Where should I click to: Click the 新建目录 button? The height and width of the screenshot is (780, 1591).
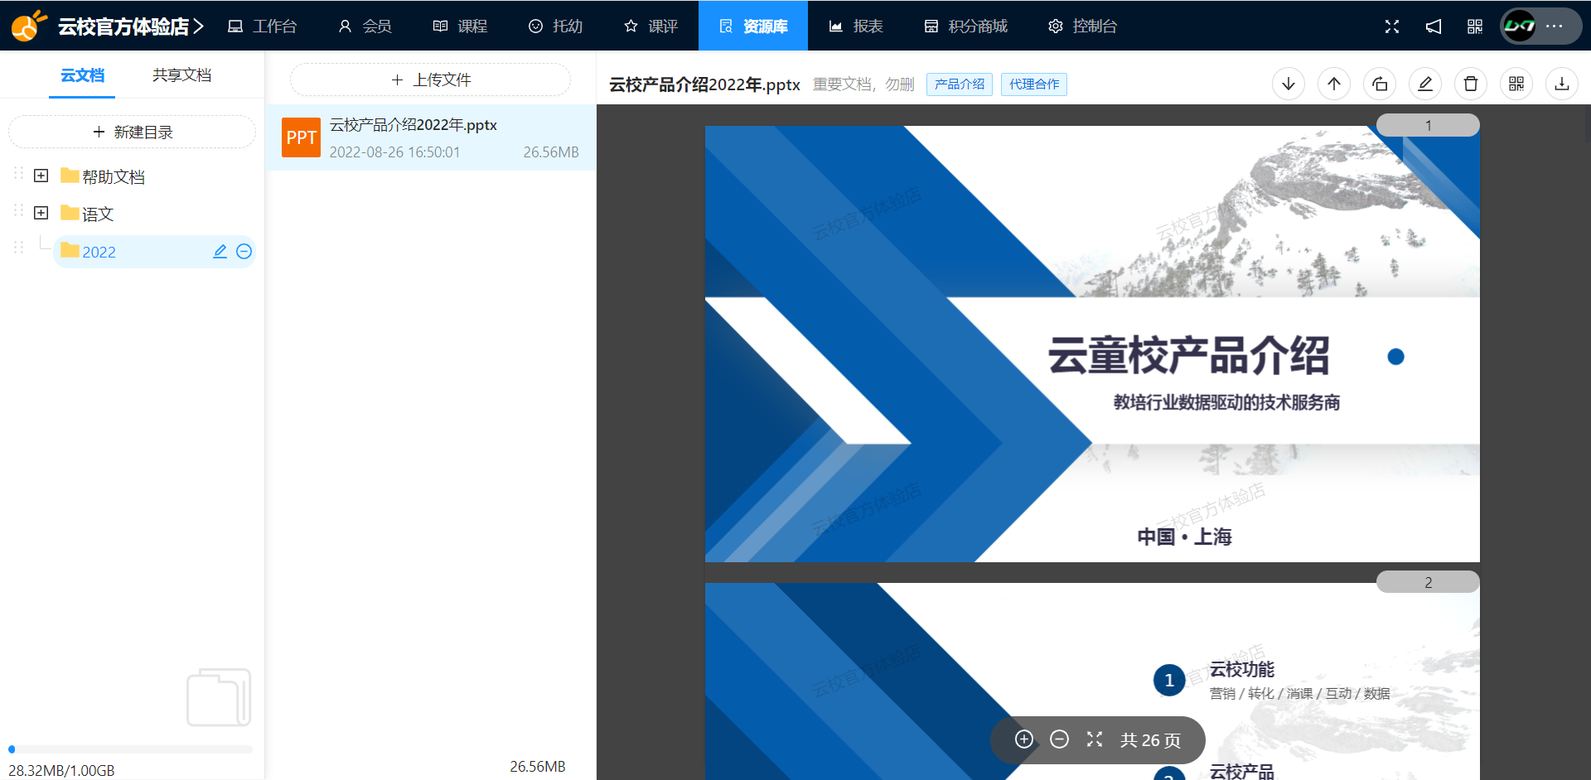pos(133,132)
